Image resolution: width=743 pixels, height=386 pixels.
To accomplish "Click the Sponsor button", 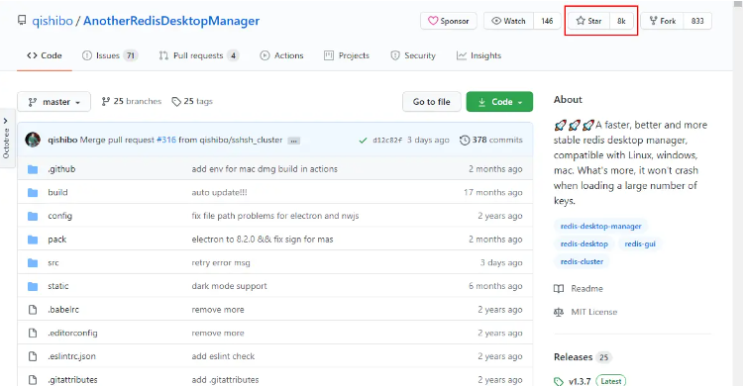I will [x=448, y=21].
